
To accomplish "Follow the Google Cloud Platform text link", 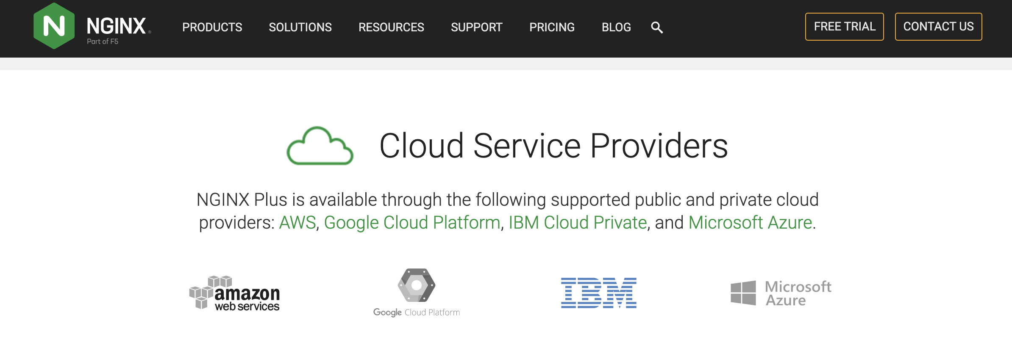I will (x=412, y=223).
